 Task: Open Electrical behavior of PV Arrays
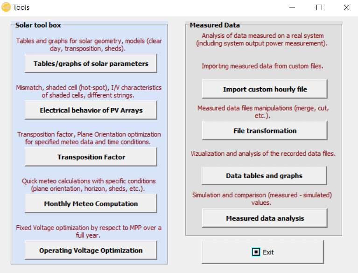[91, 110]
